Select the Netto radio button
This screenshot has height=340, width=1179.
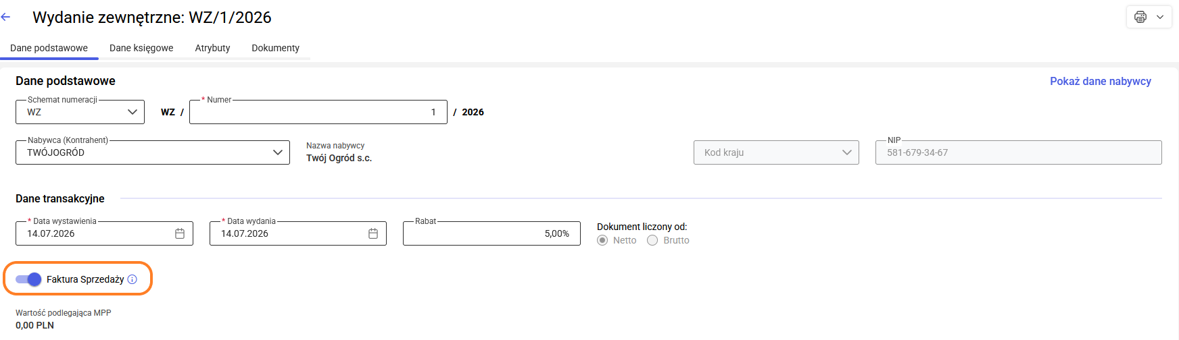pos(602,240)
